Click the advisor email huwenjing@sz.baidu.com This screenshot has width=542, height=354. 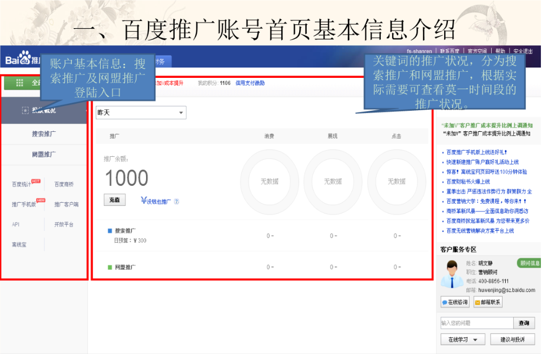click(x=507, y=290)
